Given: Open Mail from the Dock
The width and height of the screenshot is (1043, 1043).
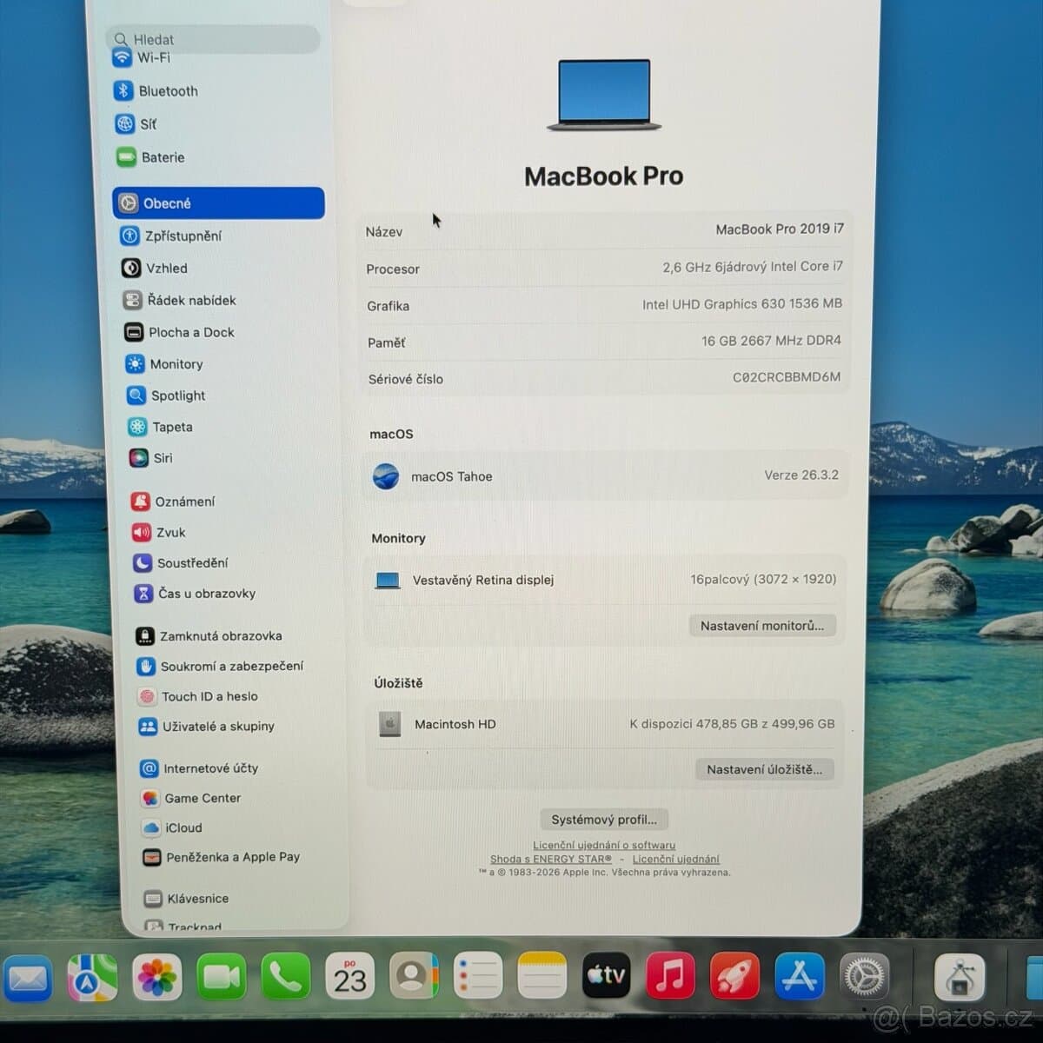Looking at the screenshot, I should (28, 979).
